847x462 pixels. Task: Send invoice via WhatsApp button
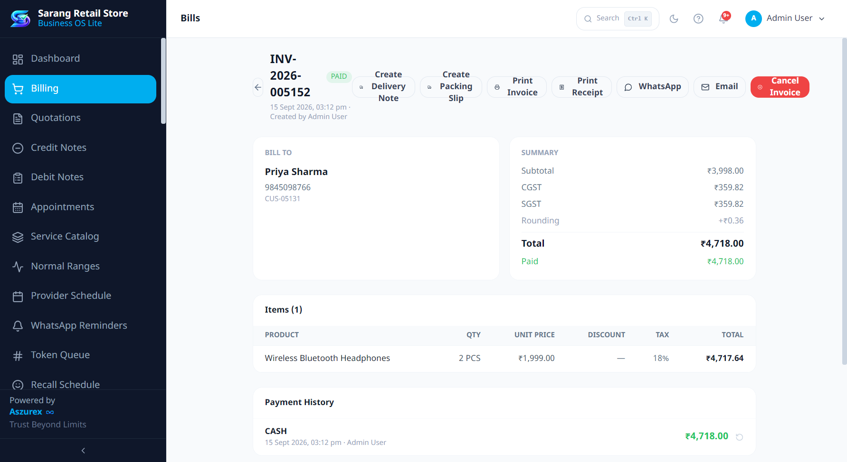pyautogui.click(x=652, y=87)
